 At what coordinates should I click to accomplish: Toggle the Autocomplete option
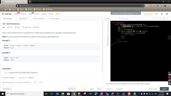[x=124, y=19]
